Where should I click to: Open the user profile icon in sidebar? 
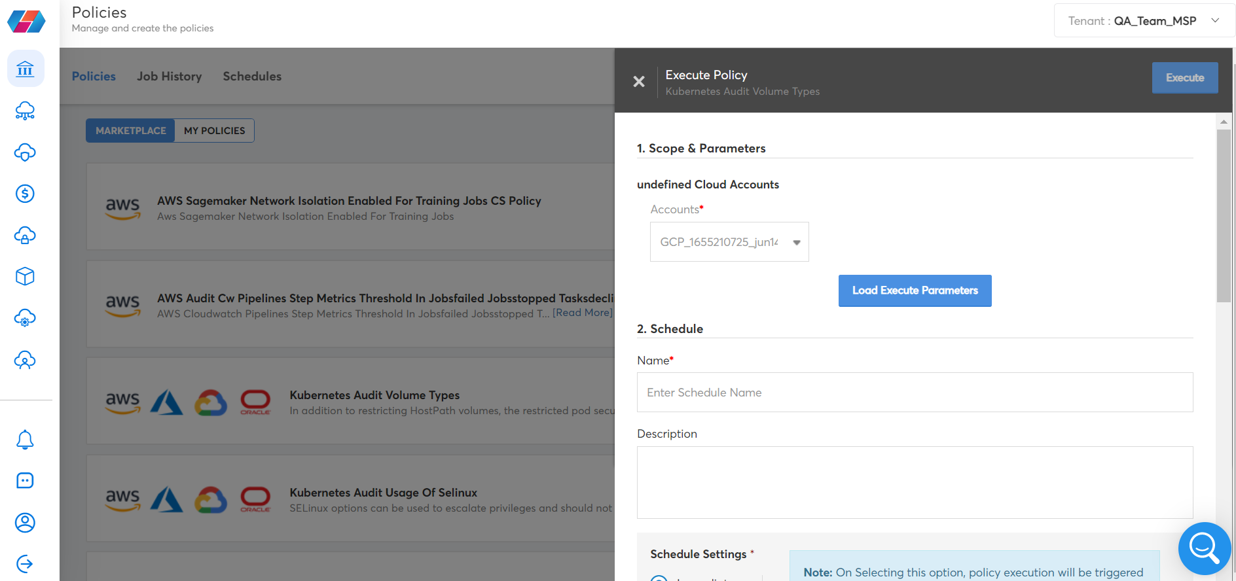pyautogui.click(x=25, y=522)
